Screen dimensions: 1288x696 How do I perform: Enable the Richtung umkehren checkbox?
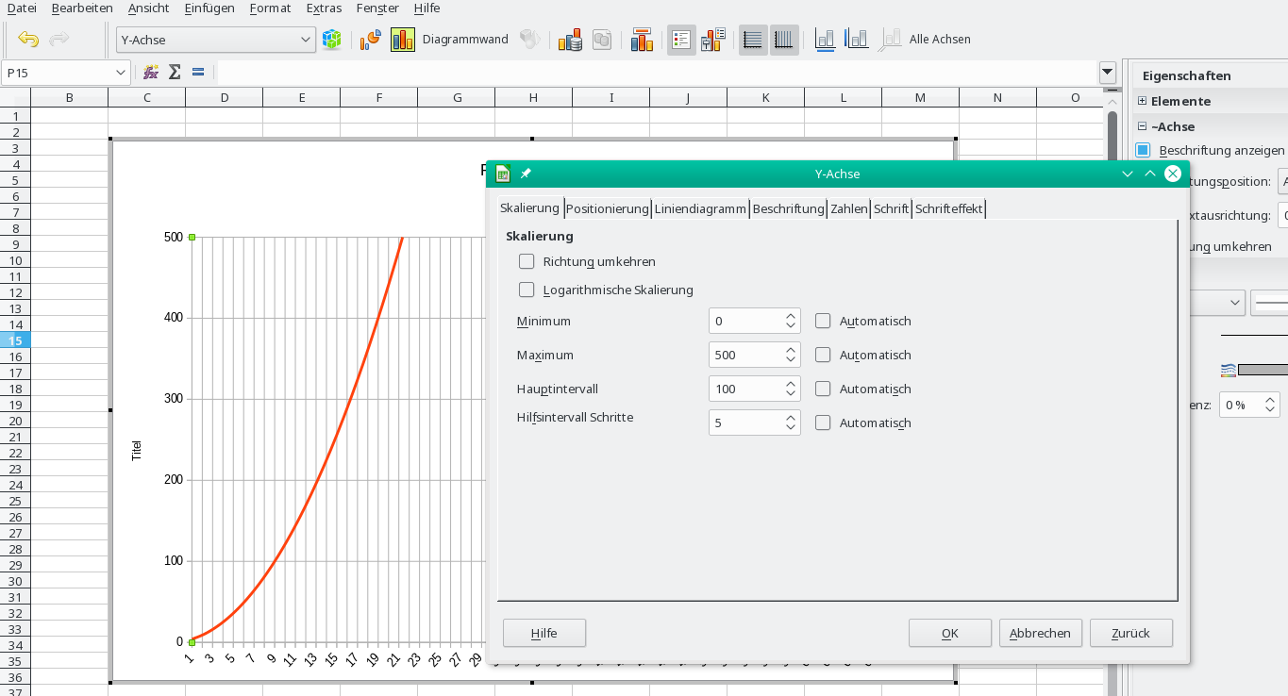pos(527,261)
